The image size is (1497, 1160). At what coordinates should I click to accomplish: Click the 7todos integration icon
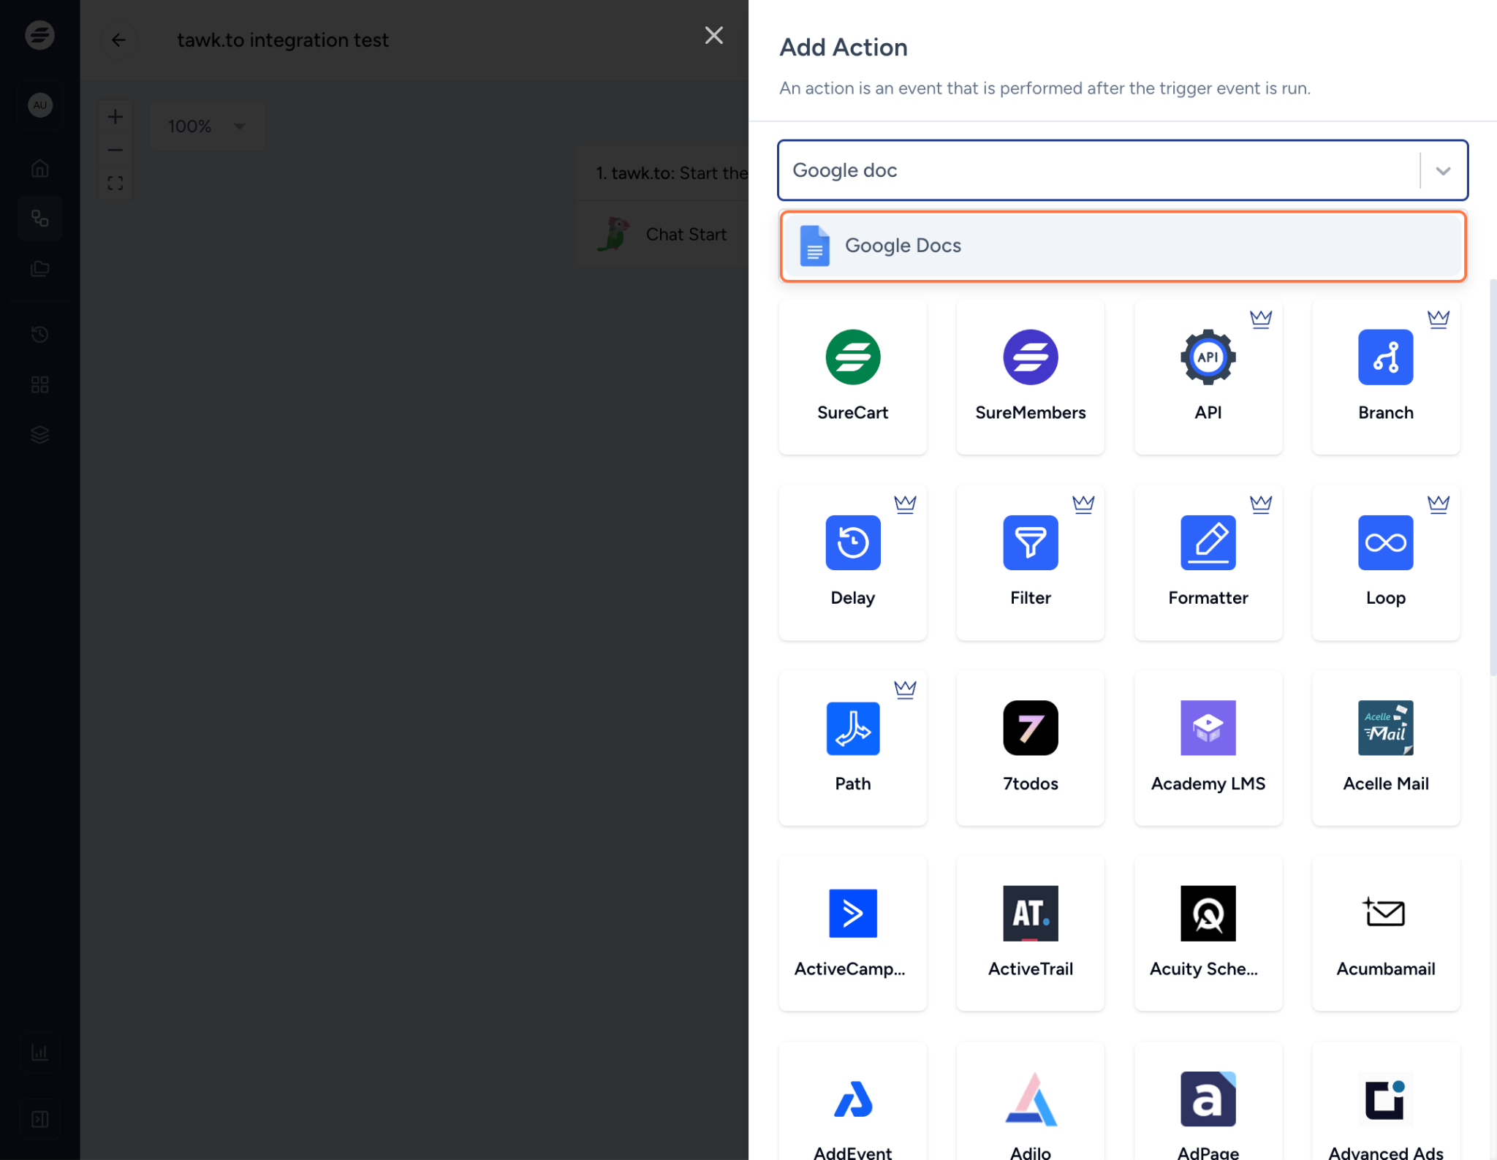pos(1031,727)
